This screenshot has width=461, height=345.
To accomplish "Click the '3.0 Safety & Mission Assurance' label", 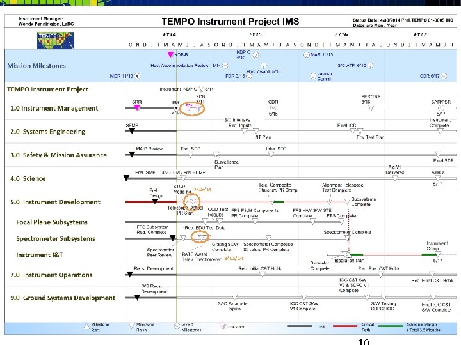I will (58, 155).
